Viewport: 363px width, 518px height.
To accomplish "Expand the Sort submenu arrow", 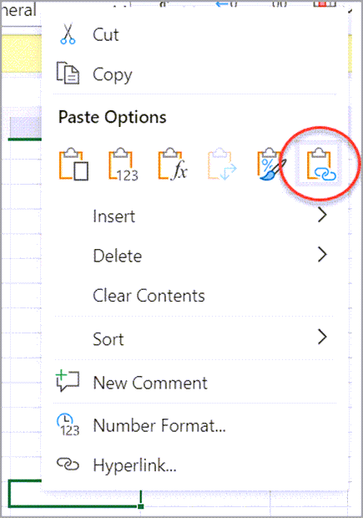I will [322, 337].
